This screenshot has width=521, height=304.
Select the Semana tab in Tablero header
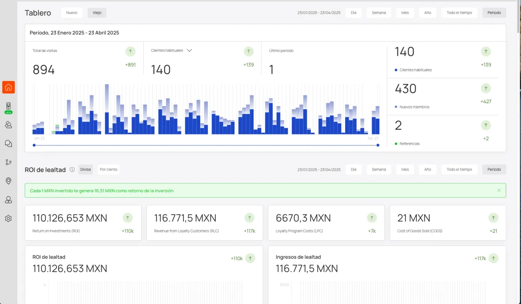(x=379, y=13)
